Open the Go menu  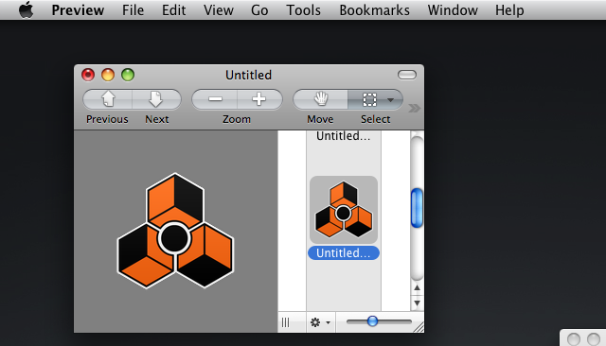pyautogui.click(x=259, y=10)
